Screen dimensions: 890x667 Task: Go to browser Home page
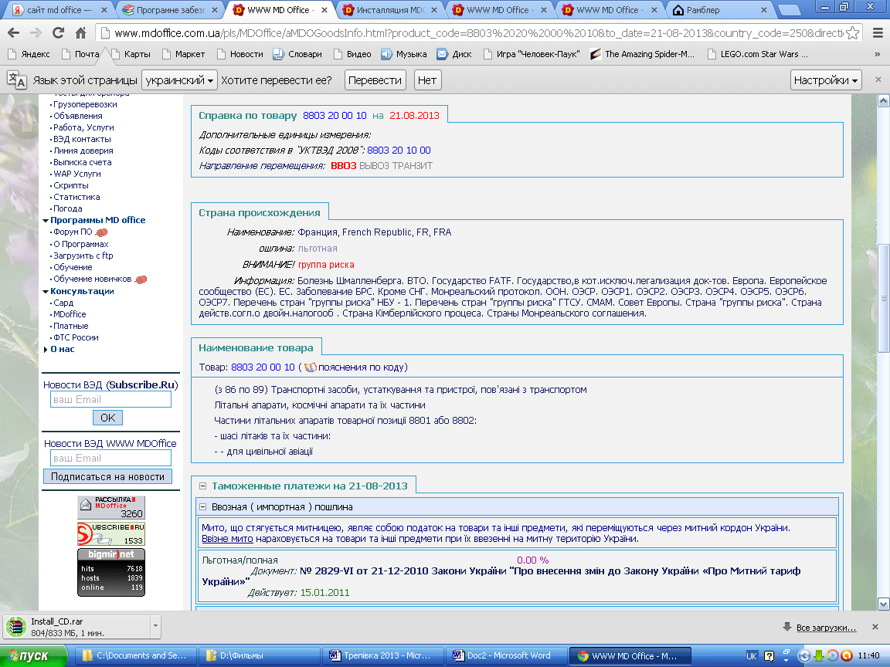80,33
